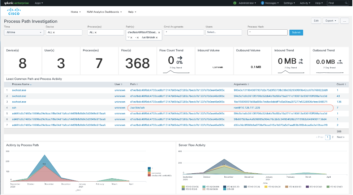This screenshot has height=195, width=353.
Task: Open the Time range dropdown
Action: coord(24,33)
